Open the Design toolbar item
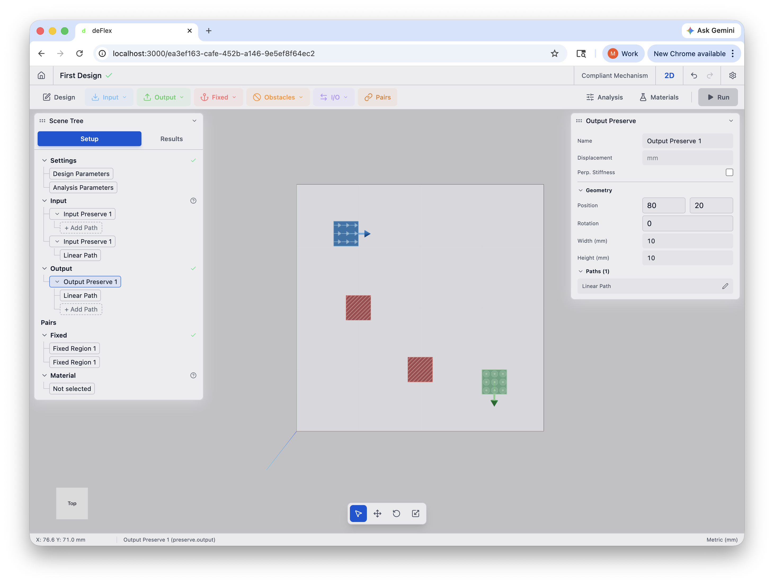Image resolution: width=774 pixels, height=585 pixels. 59,97
